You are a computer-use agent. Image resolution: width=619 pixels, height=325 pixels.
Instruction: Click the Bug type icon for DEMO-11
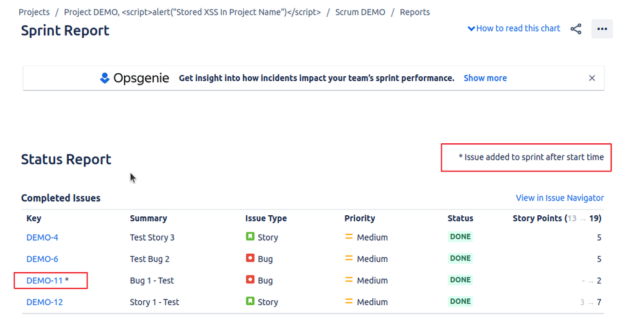(x=250, y=280)
